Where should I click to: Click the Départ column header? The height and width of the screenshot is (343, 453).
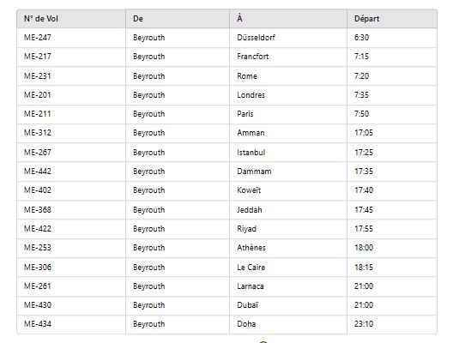392,19
